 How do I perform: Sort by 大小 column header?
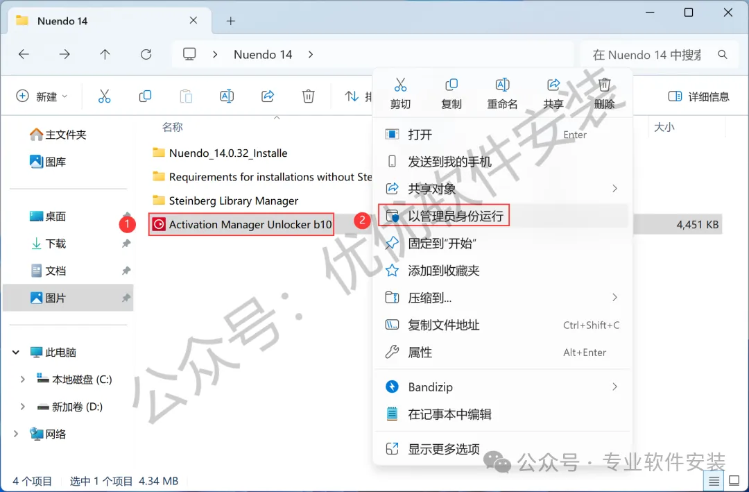[x=664, y=127]
